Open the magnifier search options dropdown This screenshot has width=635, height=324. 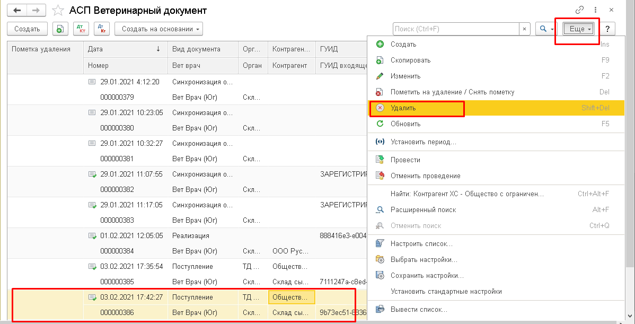click(545, 29)
